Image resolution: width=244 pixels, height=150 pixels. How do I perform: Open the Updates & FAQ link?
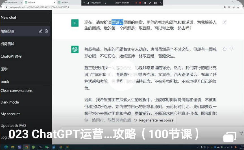pos(13,125)
